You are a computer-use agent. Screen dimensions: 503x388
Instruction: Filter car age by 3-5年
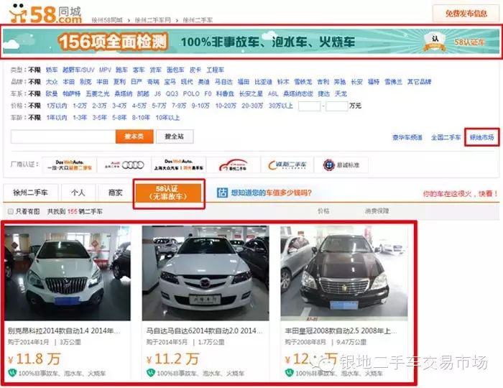[99, 118]
